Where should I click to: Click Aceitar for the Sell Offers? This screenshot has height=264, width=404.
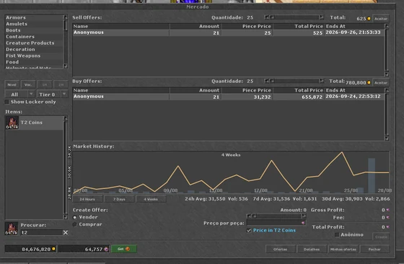click(x=381, y=19)
